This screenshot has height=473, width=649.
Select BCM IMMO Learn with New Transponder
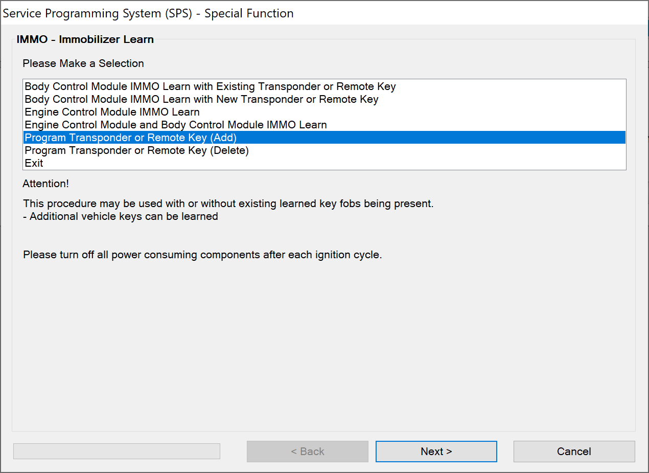pyautogui.click(x=201, y=99)
